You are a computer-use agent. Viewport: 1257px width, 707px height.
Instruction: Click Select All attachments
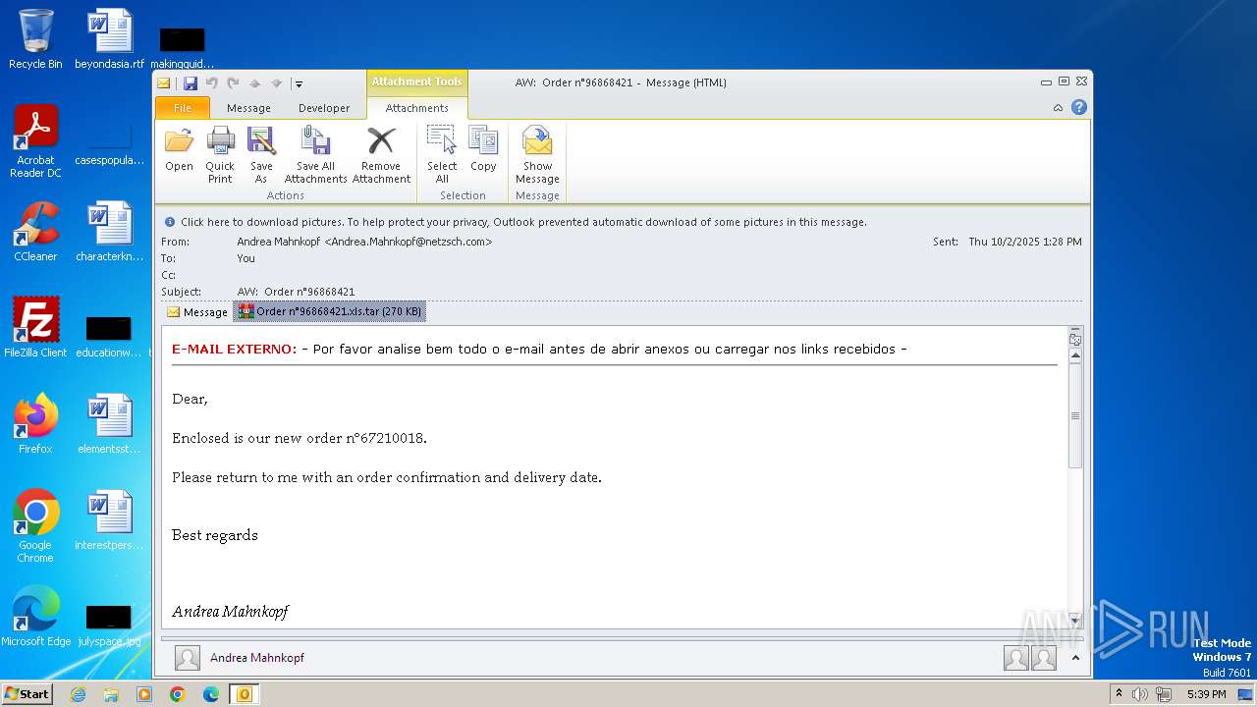tap(442, 155)
